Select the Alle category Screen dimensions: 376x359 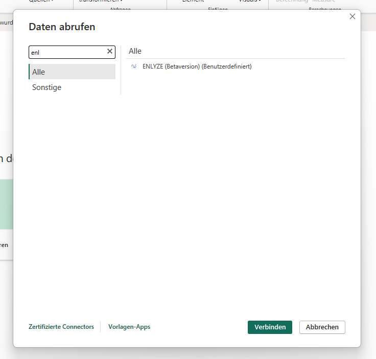pos(72,72)
